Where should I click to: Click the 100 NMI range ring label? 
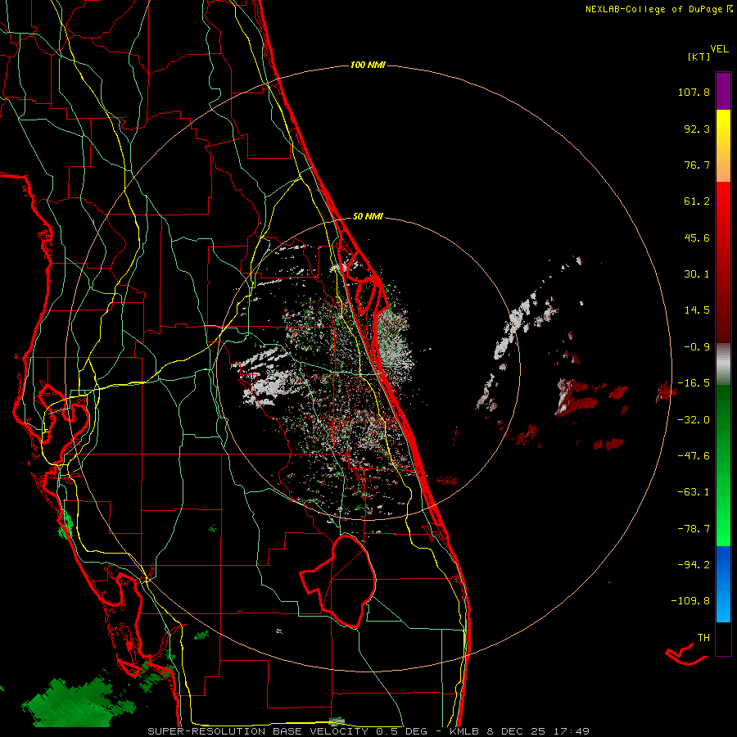(x=368, y=65)
